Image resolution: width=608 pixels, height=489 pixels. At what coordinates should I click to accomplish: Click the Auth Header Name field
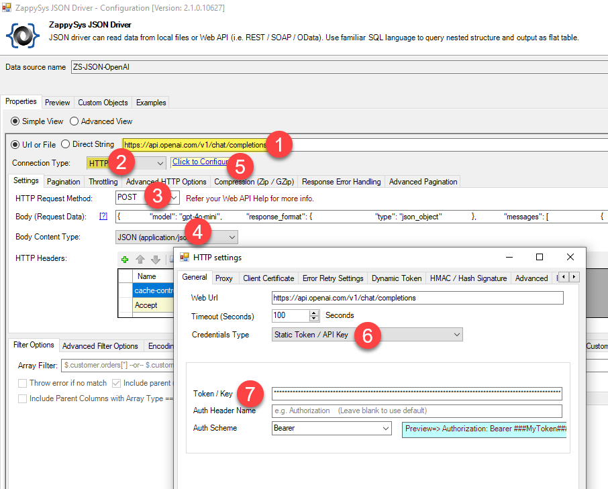417,411
